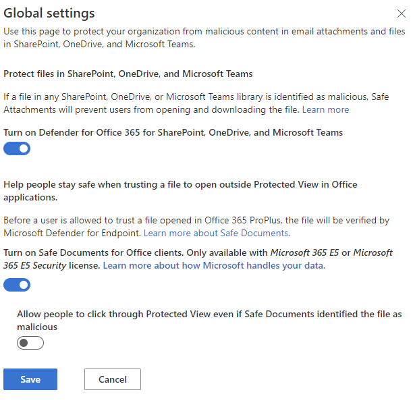The width and height of the screenshot is (413, 409).
Task: Disable the Safe Documents for Office clients switch
Action: click(x=17, y=285)
